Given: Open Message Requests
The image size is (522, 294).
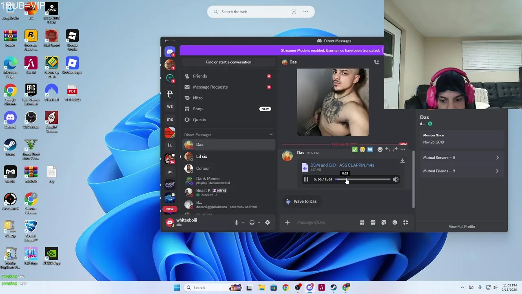Looking at the screenshot, I should (x=229, y=87).
